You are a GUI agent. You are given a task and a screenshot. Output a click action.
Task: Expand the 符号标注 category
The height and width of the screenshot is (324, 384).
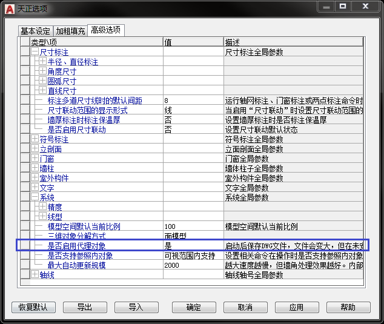click(35, 139)
